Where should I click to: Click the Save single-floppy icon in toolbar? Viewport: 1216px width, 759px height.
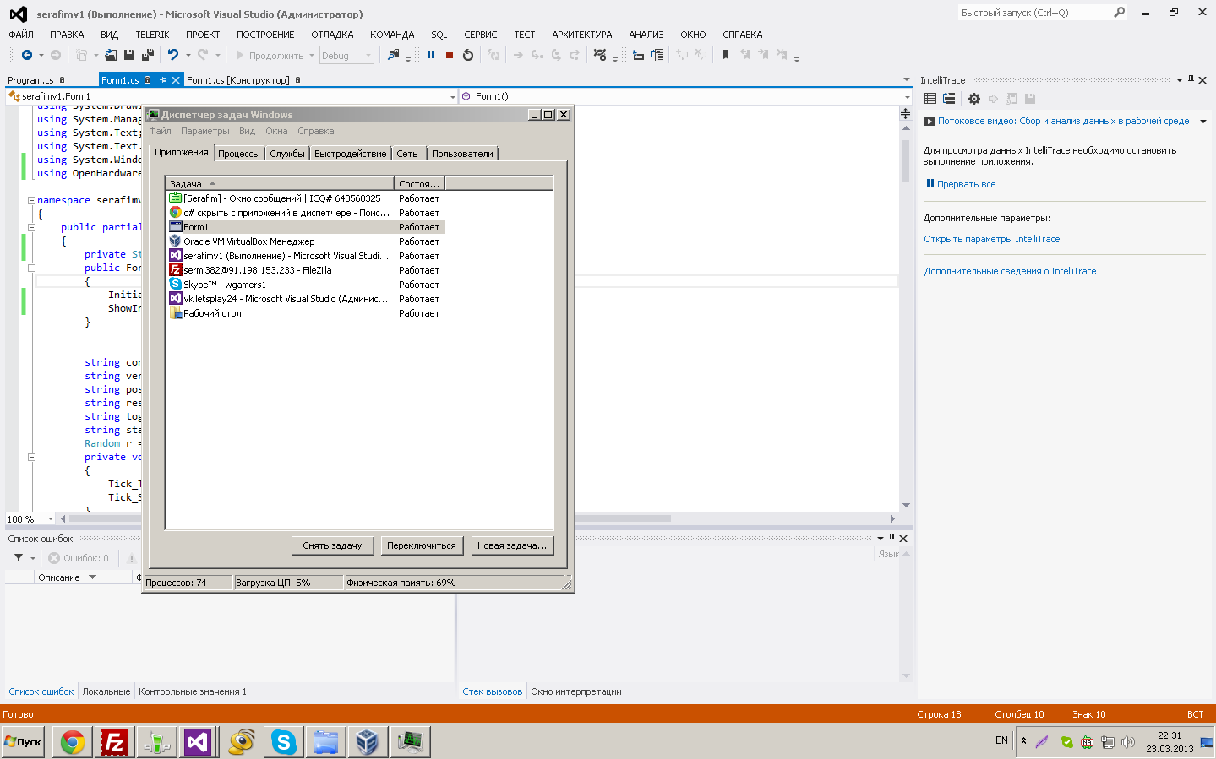tap(129, 55)
